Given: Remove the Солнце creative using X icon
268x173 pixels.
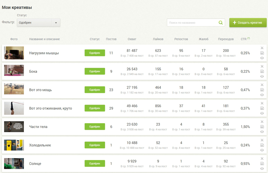Looking at the screenshot, I should tap(262, 158).
